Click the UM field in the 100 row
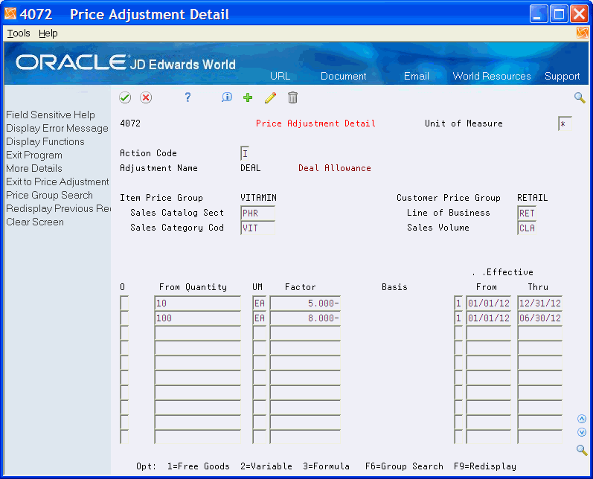 [260, 318]
